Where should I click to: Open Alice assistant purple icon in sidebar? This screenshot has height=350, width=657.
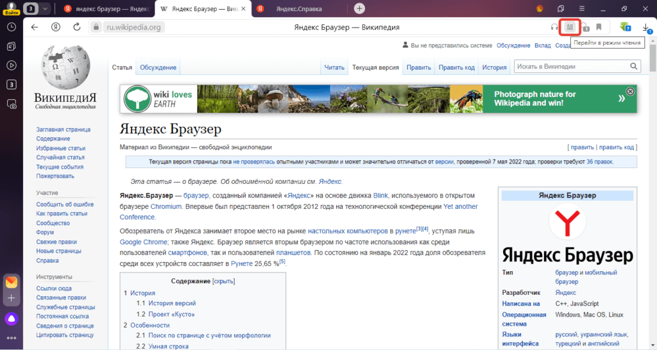pyautogui.click(x=12, y=319)
